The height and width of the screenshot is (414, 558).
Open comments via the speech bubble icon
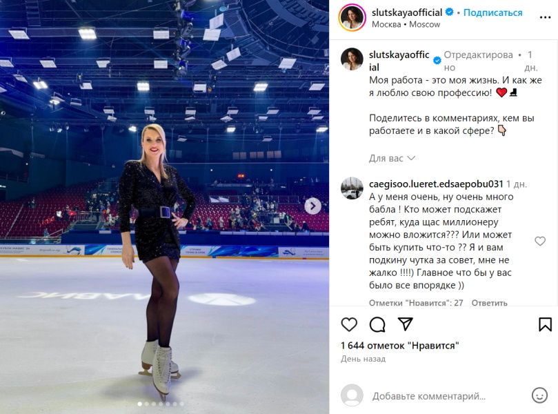[377, 324]
